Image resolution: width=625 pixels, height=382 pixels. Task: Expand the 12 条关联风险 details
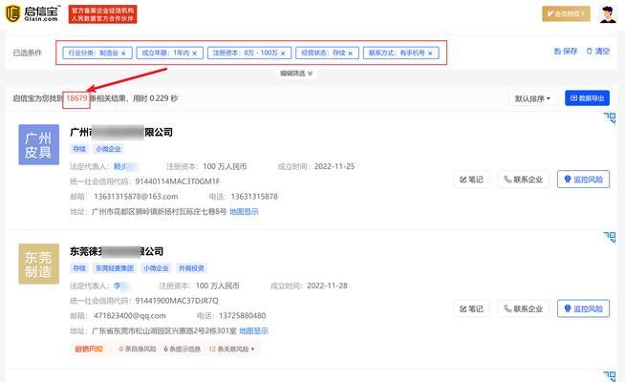click(231, 350)
